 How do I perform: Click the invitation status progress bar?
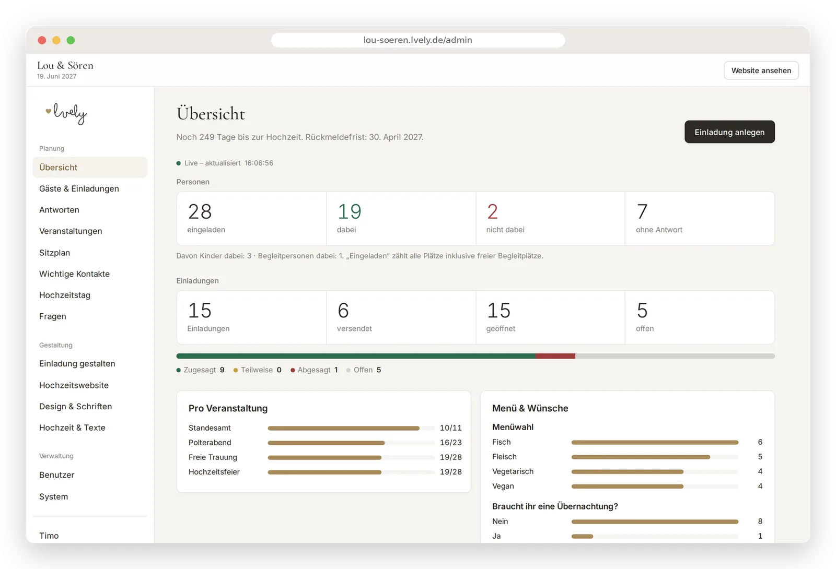click(x=475, y=356)
